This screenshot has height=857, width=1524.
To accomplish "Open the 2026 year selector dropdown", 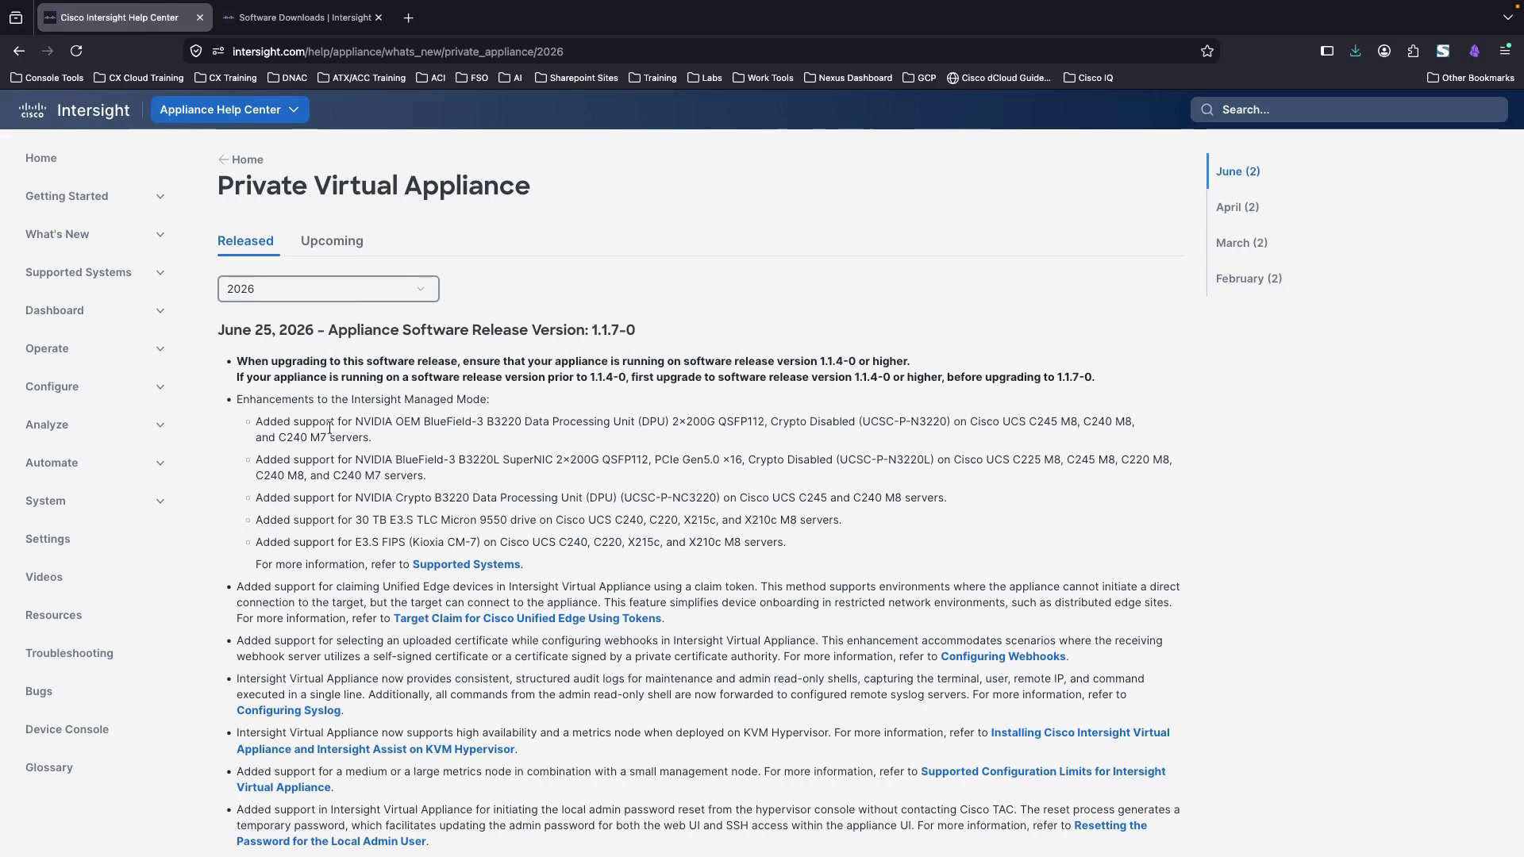I will click(x=328, y=289).
